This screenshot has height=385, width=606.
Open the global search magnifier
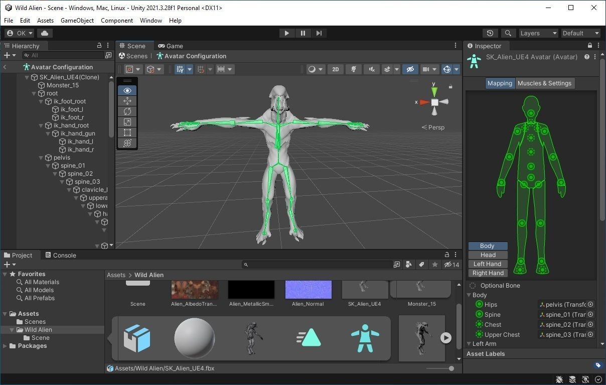(508, 33)
